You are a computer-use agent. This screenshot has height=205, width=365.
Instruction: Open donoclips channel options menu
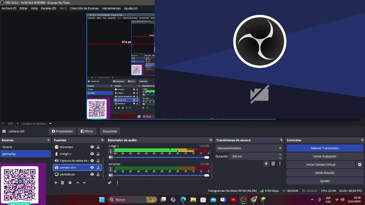coord(111,169)
